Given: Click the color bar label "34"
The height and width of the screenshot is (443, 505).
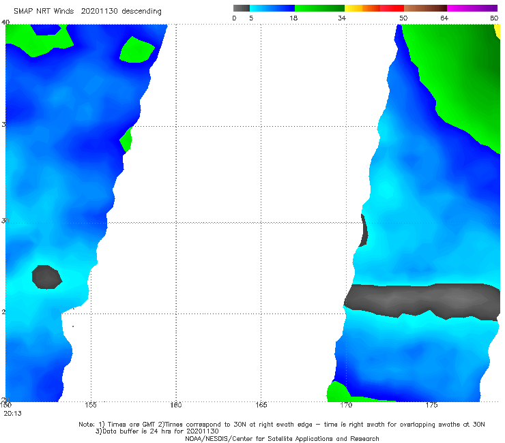Looking at the screenshot, I should click(x=342, y=18).
